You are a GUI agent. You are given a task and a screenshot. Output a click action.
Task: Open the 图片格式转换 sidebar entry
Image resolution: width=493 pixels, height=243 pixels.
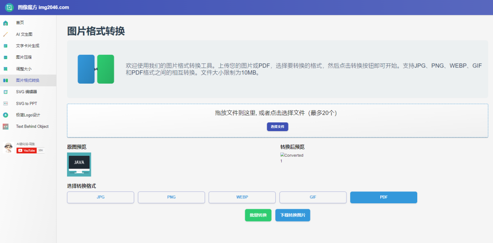pyautogui.click(x=27, y=80)
